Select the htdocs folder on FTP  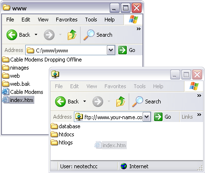[x=62, y=134]
